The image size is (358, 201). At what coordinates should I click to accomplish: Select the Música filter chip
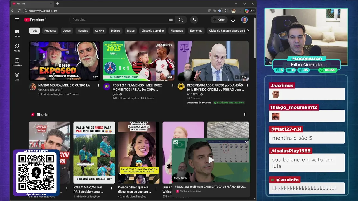pos(116,31)
